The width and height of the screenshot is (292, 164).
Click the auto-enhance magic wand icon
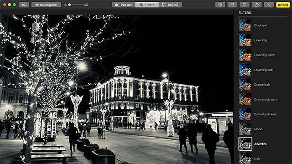coord(269,5)
